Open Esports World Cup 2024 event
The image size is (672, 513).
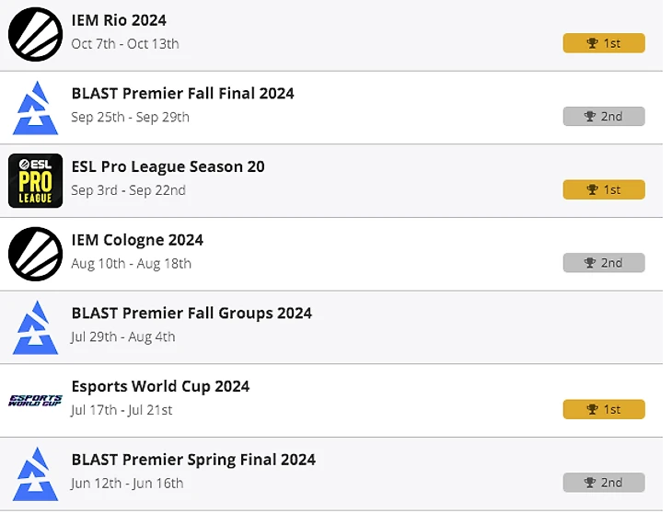pyautogui.click(x=160, y=386)
